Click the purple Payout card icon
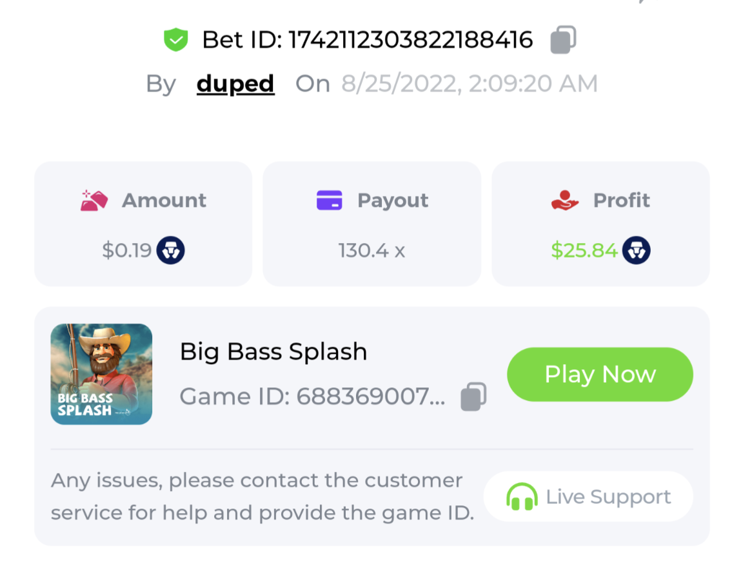The width and height of the screenshot is (743, 566). (x=329, y=200)
